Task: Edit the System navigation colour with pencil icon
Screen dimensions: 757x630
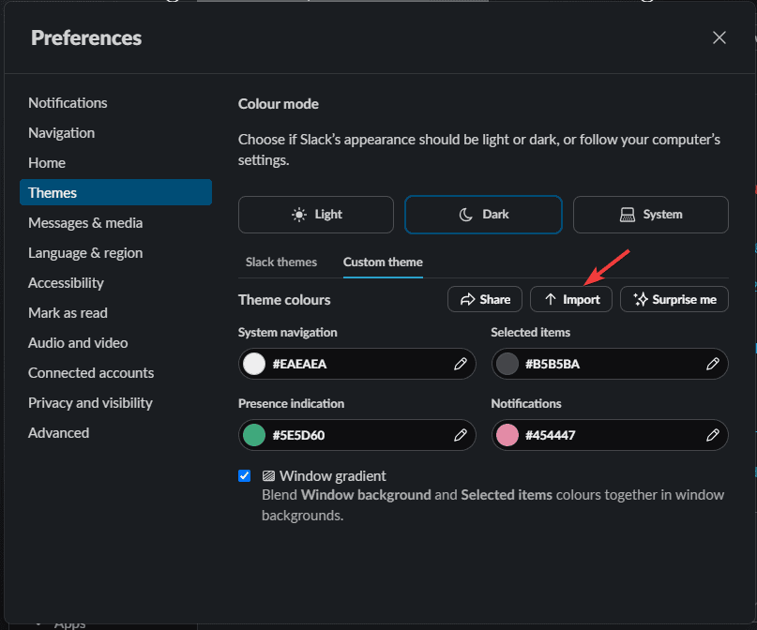Action: click(x=461, y=364)
